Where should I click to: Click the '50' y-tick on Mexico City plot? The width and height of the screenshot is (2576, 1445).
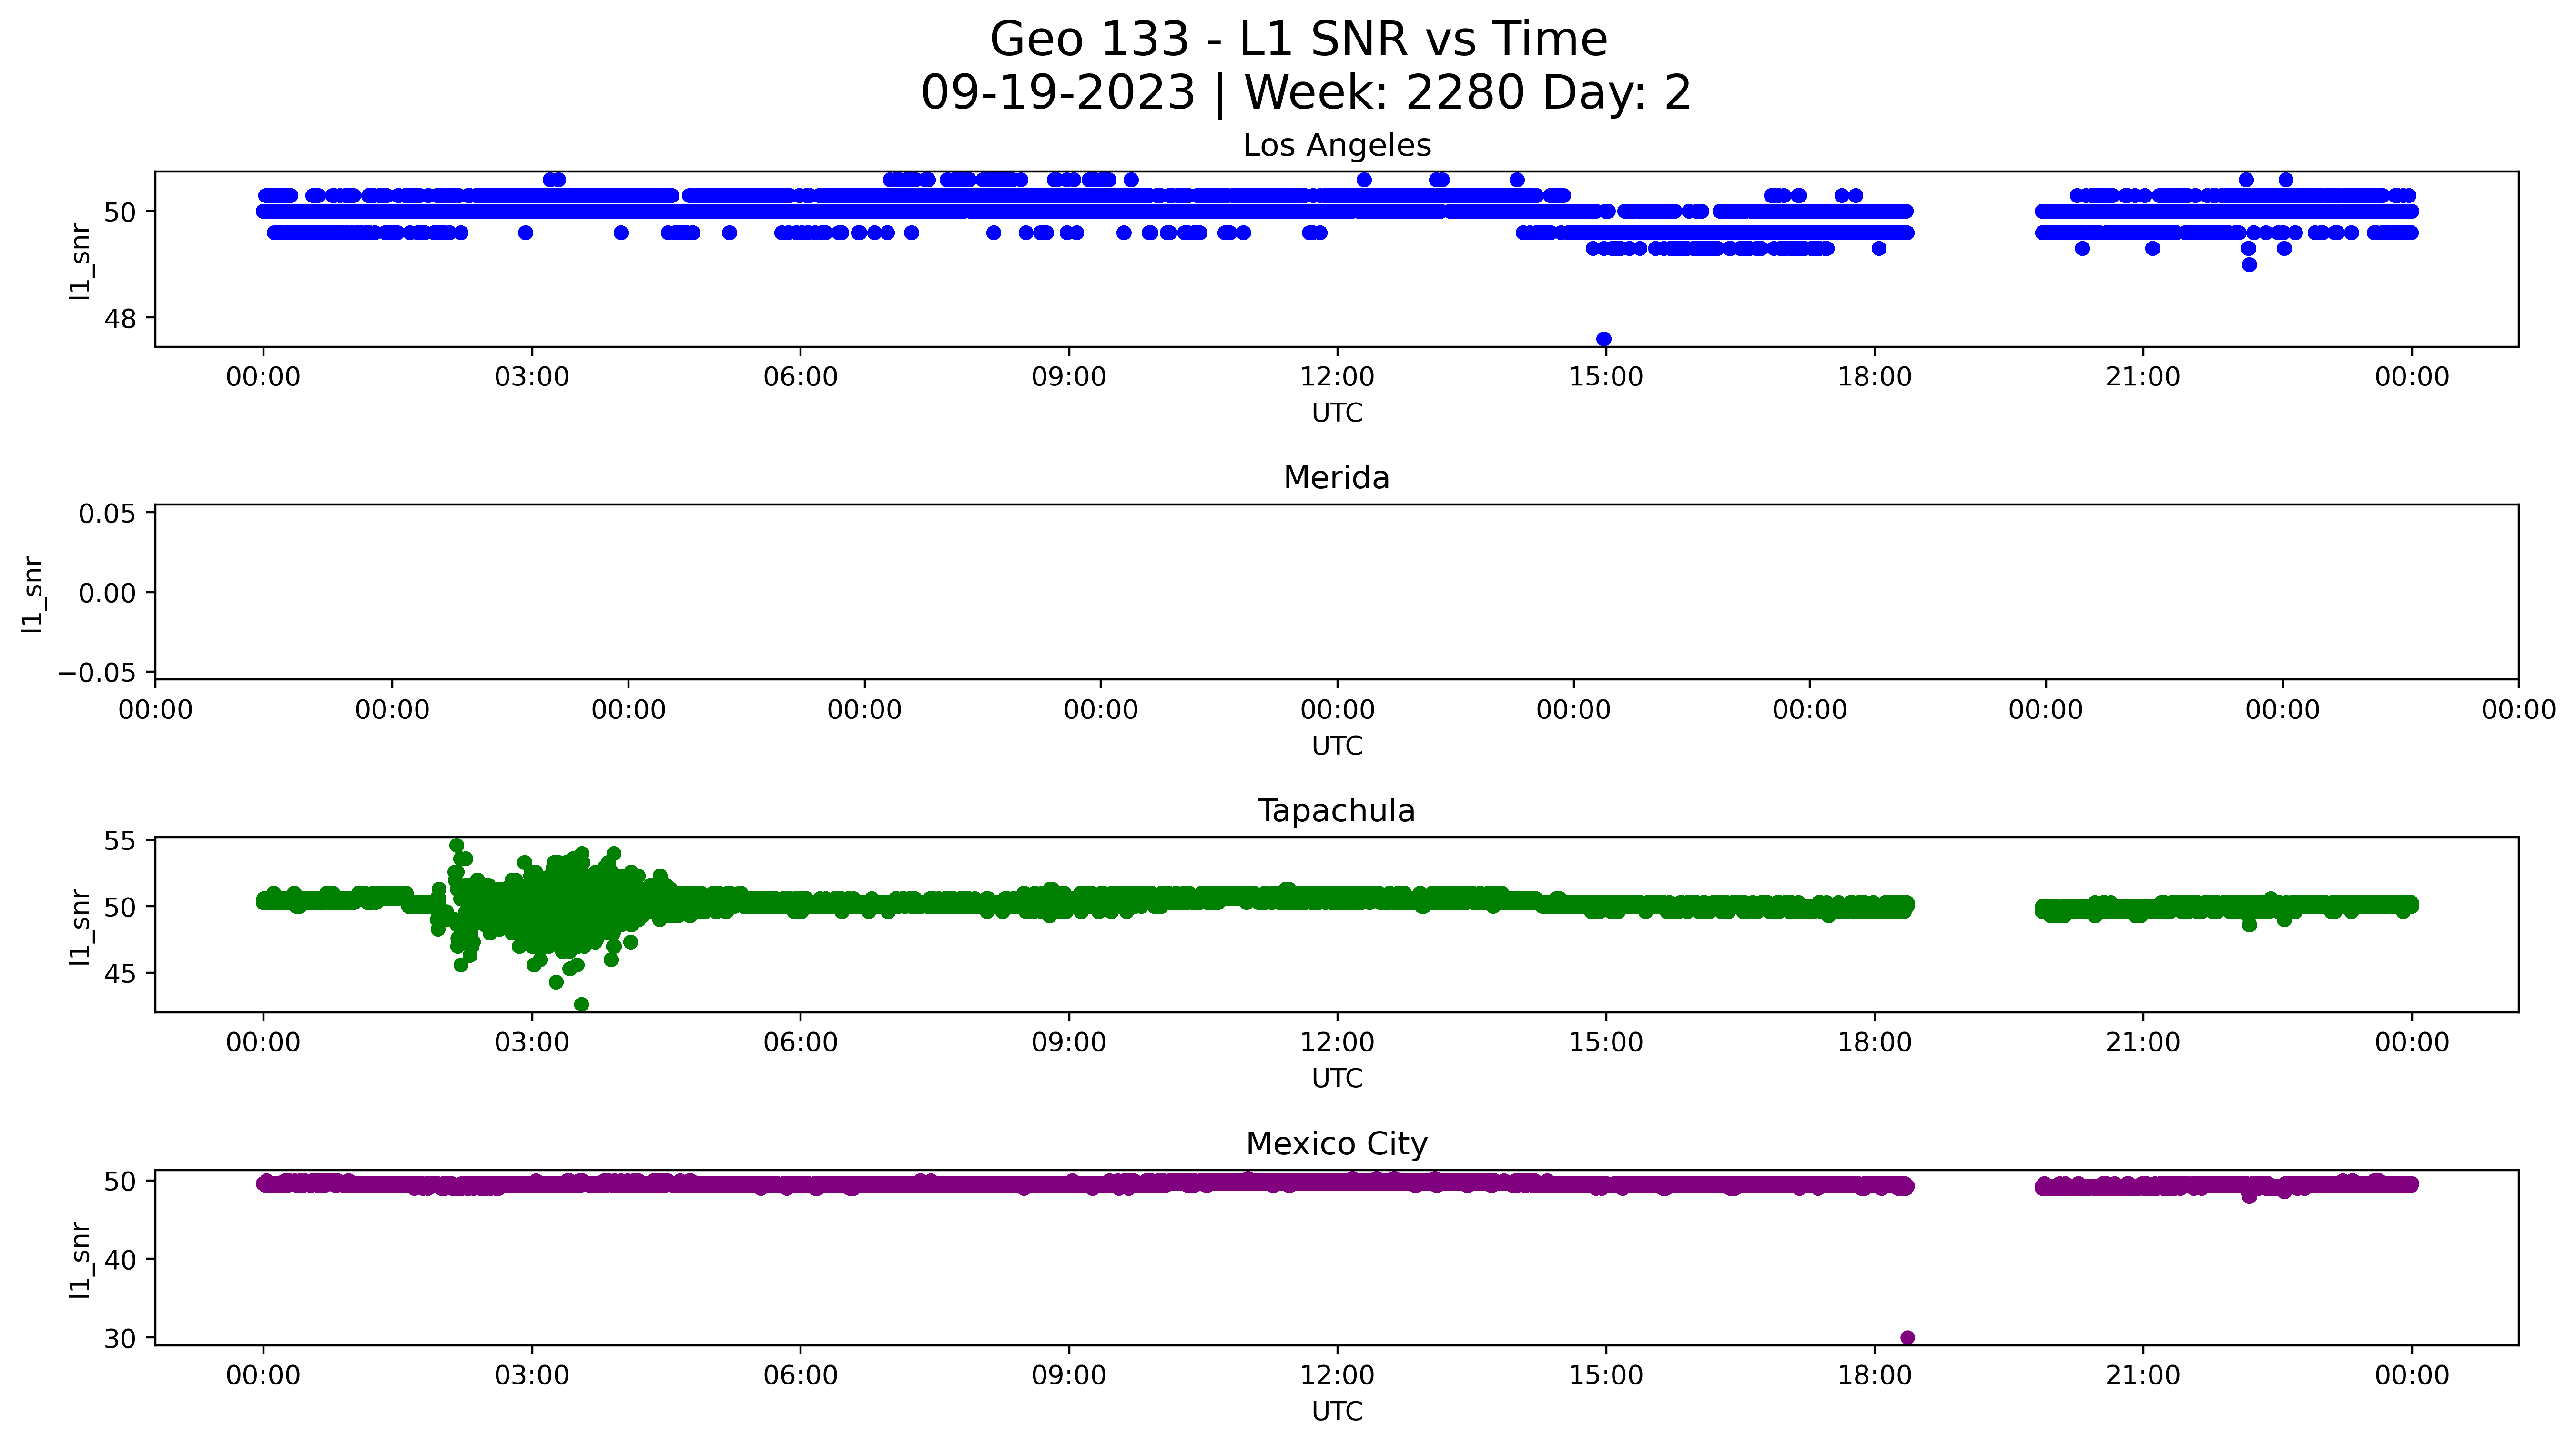121,1182
